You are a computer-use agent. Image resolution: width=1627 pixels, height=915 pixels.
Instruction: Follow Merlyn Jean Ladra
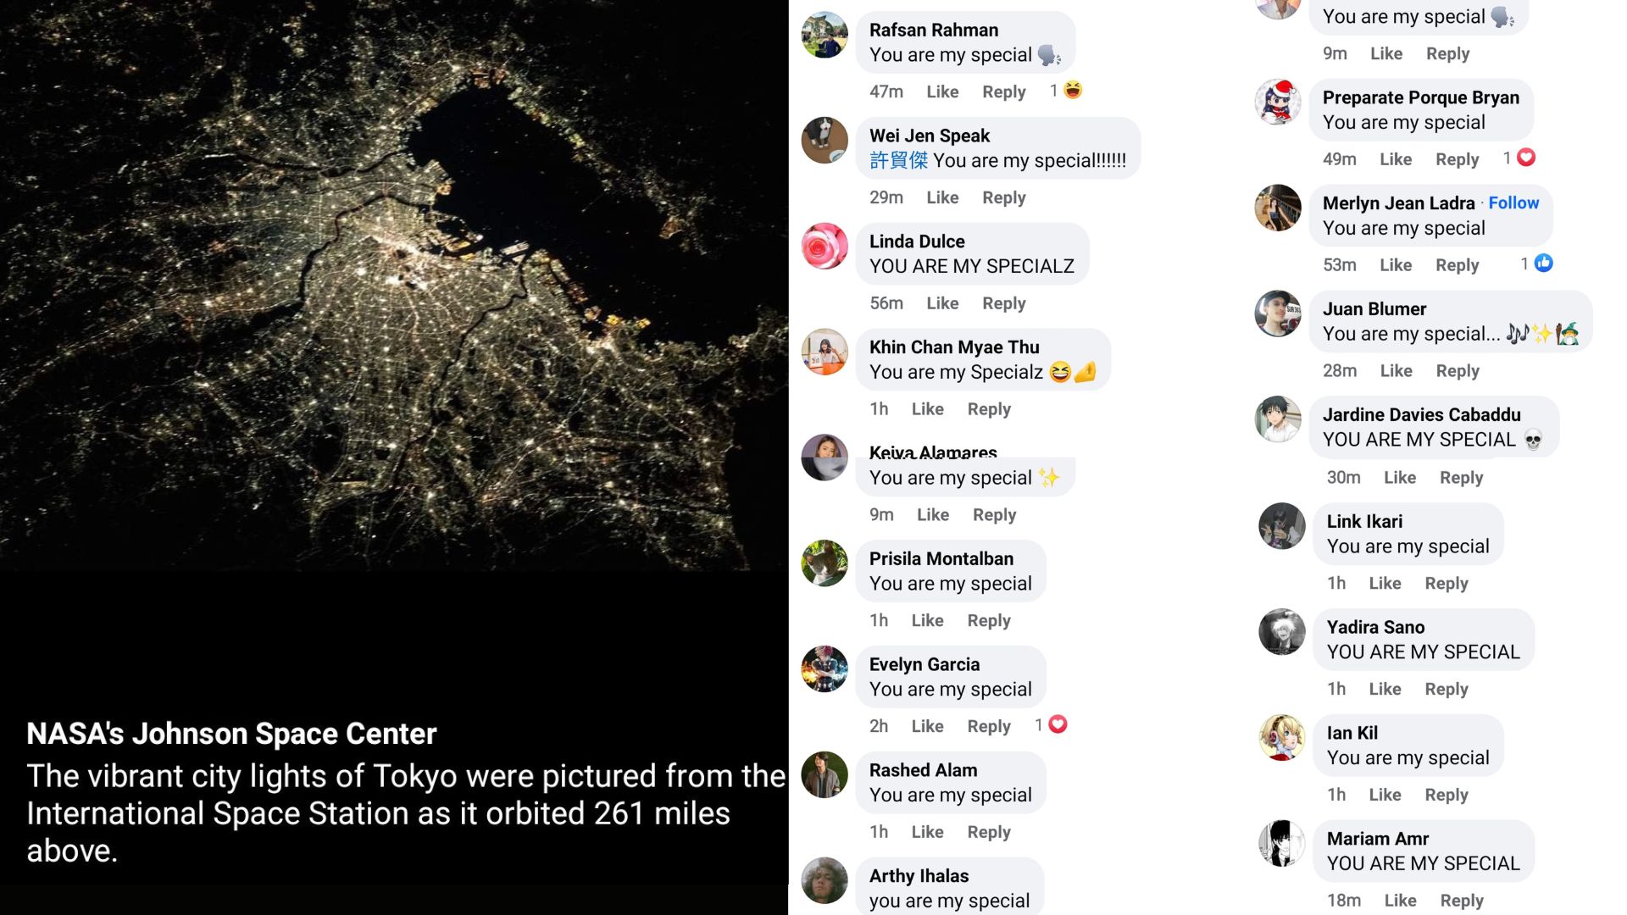(x=1513, y=202)
